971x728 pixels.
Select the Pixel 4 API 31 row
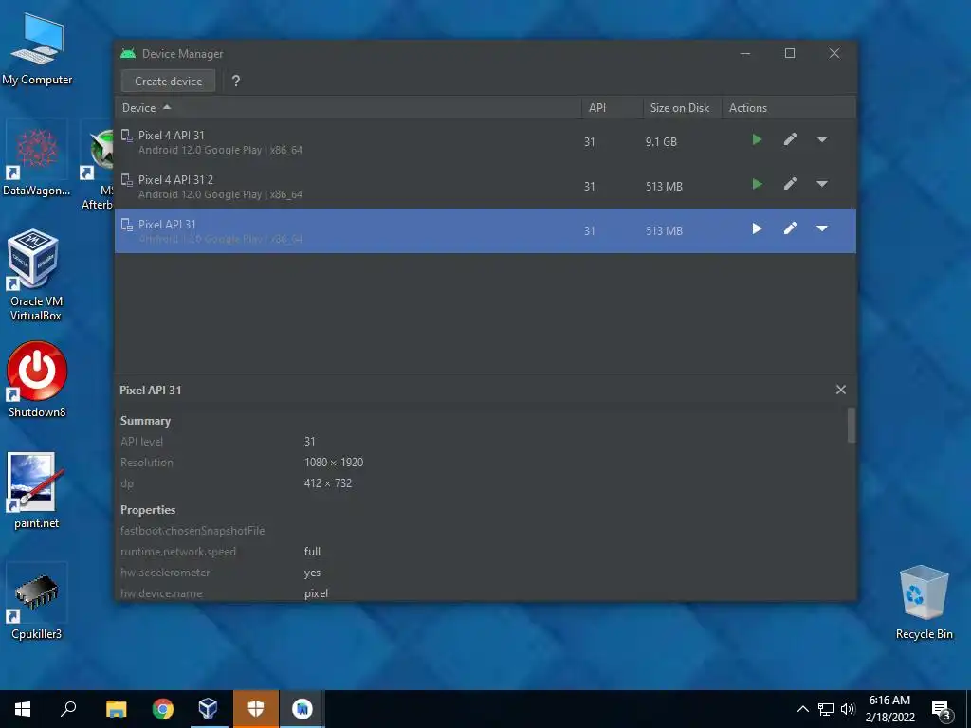[485, 142]
